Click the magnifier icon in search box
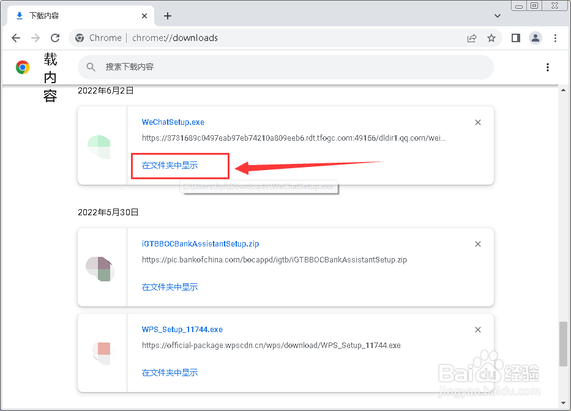This screenshot has width=571, height=411. pyautogui.click(x=91, y=67)
